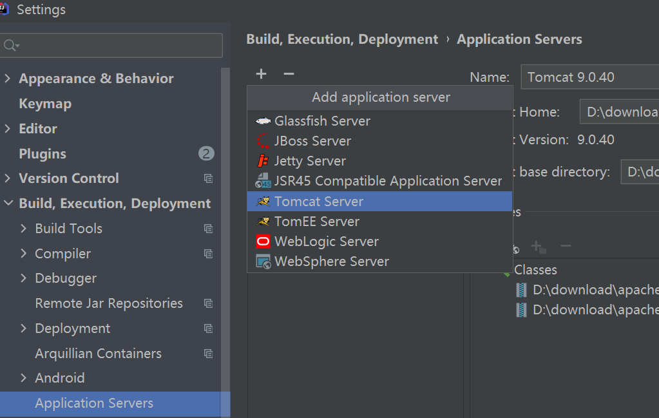
Task: Click the second jar archive icon under Classes
Action: click(521, 310)
